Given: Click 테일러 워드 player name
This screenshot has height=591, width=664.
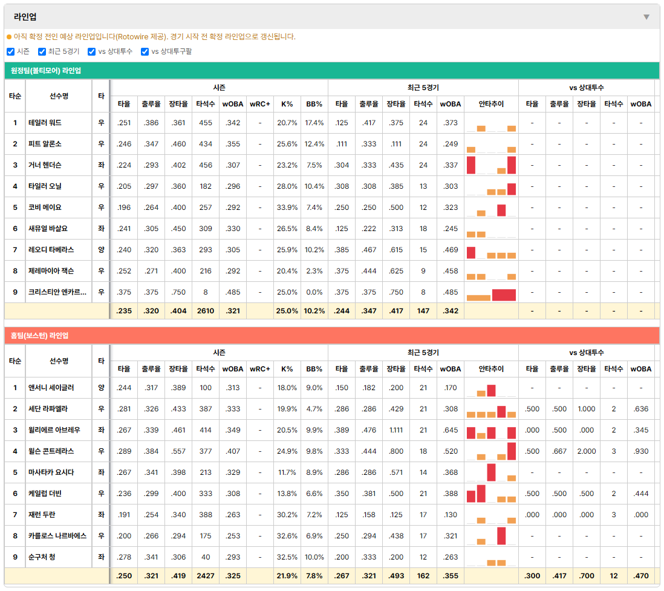Looking at the screenshot, I should [45, 123].
